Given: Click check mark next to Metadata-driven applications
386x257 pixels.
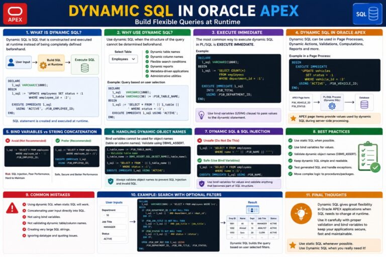Looking at the screenshot, I should (x=147, y=71).
